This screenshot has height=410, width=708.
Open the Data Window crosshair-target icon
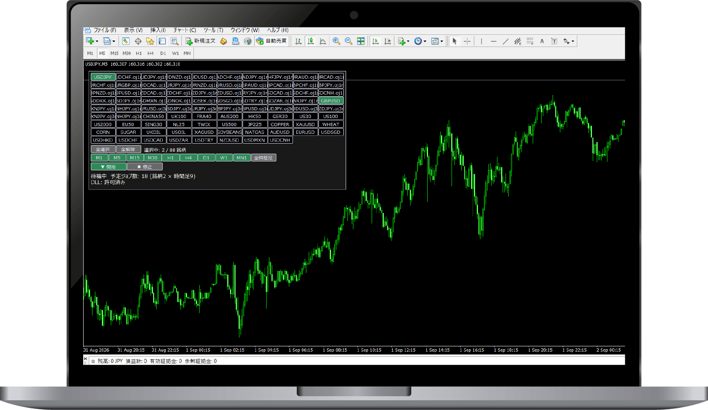pyautogui.click(x=138, y=41)
